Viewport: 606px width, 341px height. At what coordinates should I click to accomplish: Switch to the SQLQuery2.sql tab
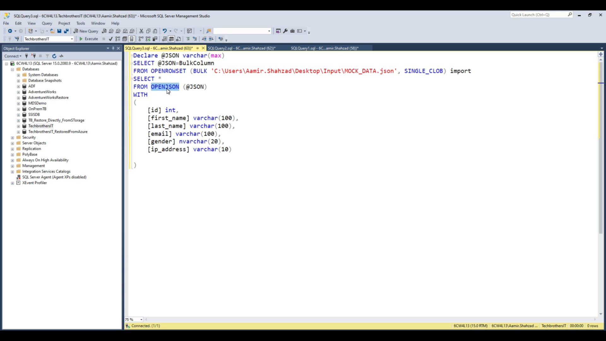pos(241,48)
